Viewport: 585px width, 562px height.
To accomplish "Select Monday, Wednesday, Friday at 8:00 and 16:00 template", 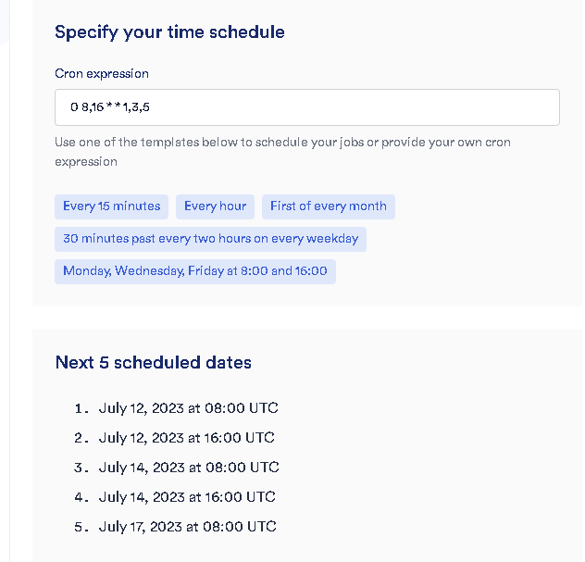I will tap(194, 271).
